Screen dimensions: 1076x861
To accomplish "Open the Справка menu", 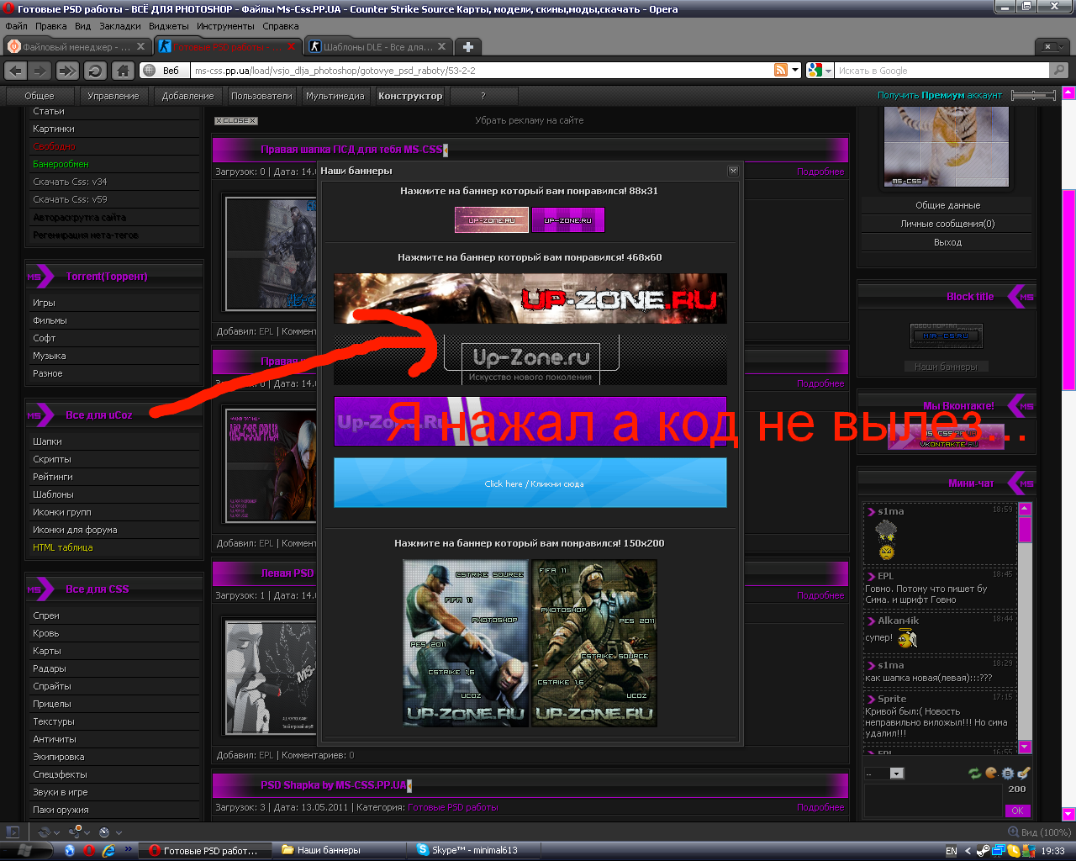I will pos(280,26).
